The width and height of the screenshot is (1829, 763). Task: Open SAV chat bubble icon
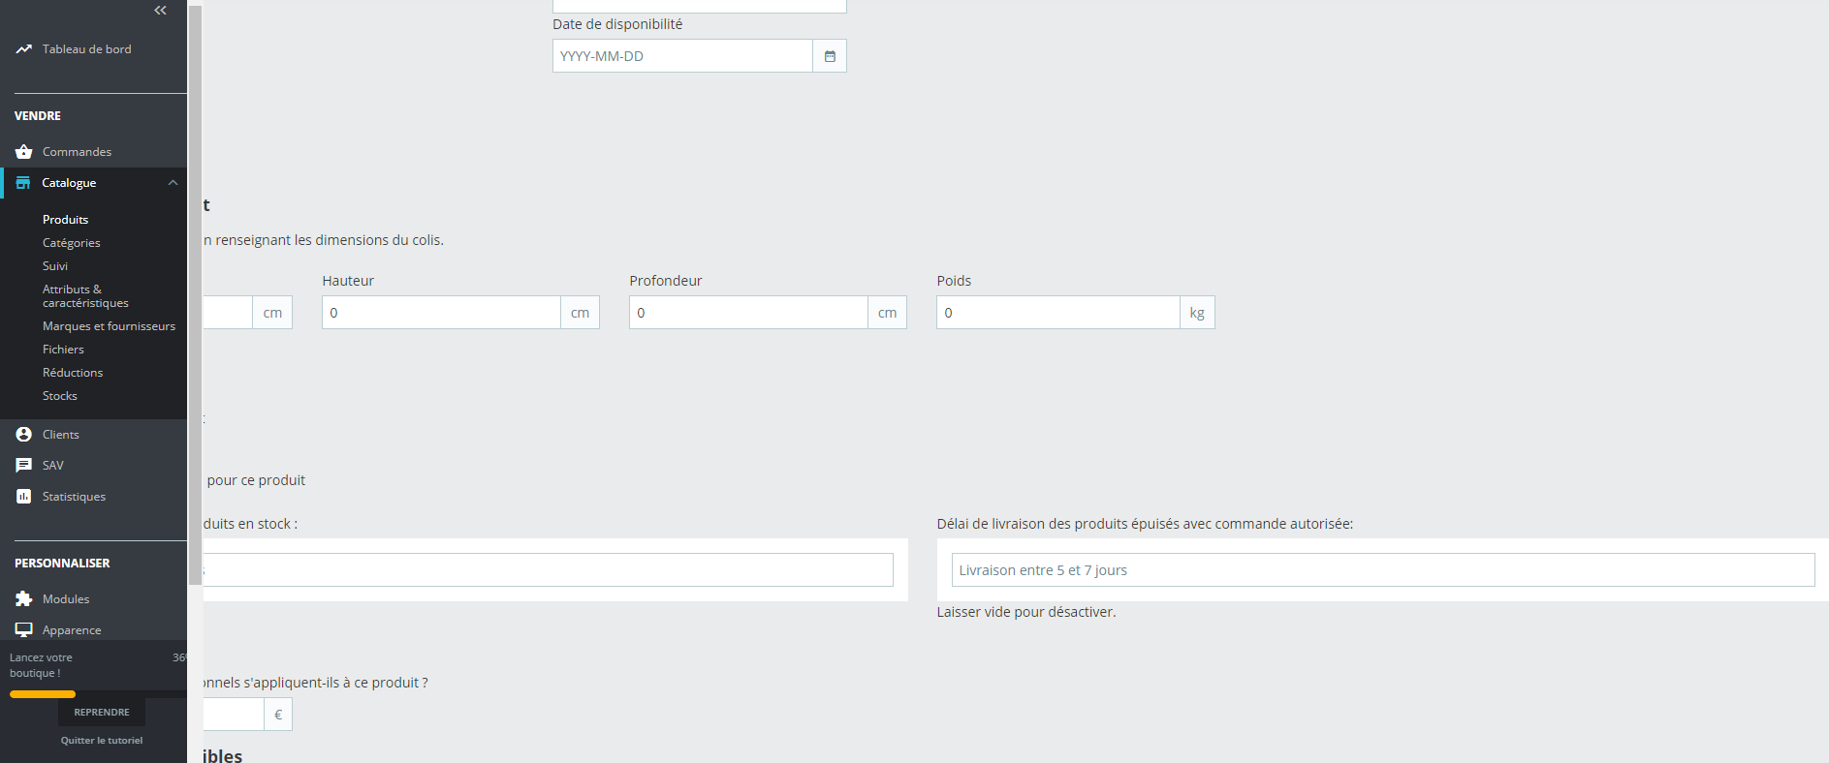[x=24, y=466]
